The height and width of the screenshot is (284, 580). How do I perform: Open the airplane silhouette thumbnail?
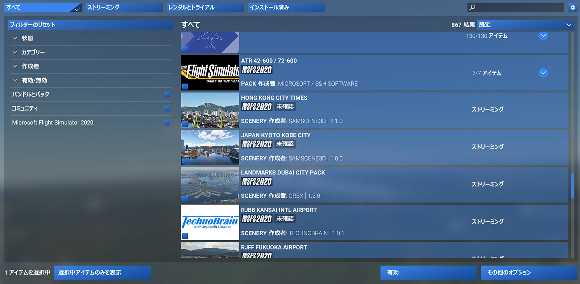pyautogui.click(x=210, y=42)
